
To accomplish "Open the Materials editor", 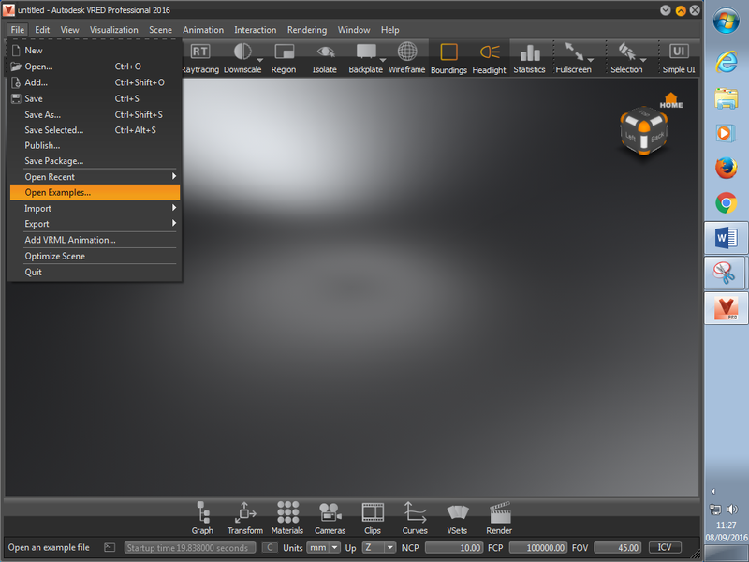I will [x=287, y=518].
